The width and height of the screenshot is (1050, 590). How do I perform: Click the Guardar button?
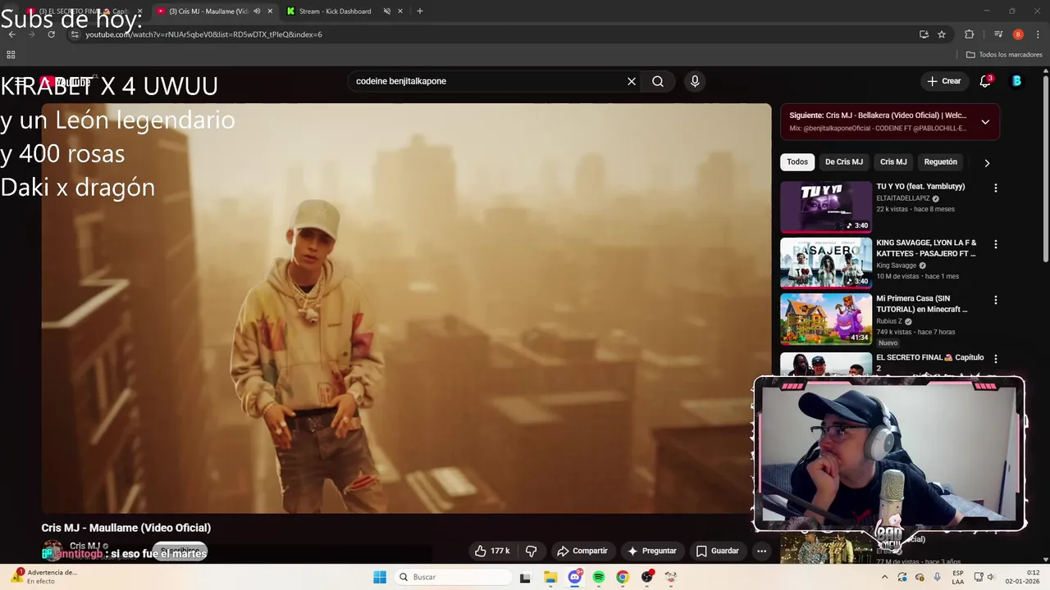[x=717, y=551]
